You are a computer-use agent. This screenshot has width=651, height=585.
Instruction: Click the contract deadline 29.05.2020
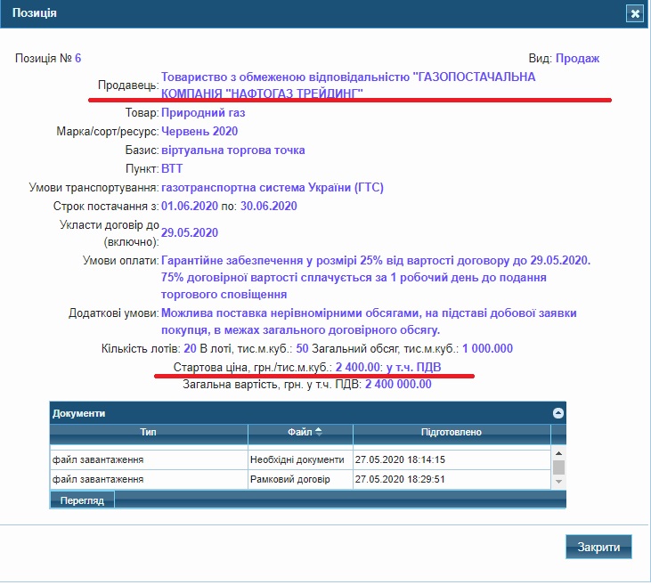click(190, 233)
